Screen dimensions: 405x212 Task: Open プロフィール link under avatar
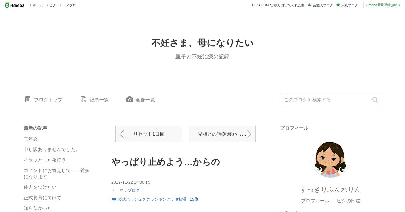(315, 201)
